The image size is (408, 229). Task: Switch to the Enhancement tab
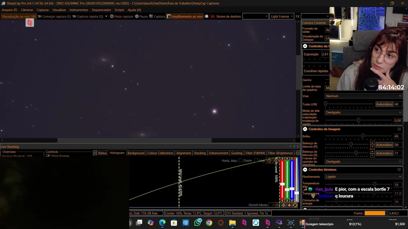[218, 153]
